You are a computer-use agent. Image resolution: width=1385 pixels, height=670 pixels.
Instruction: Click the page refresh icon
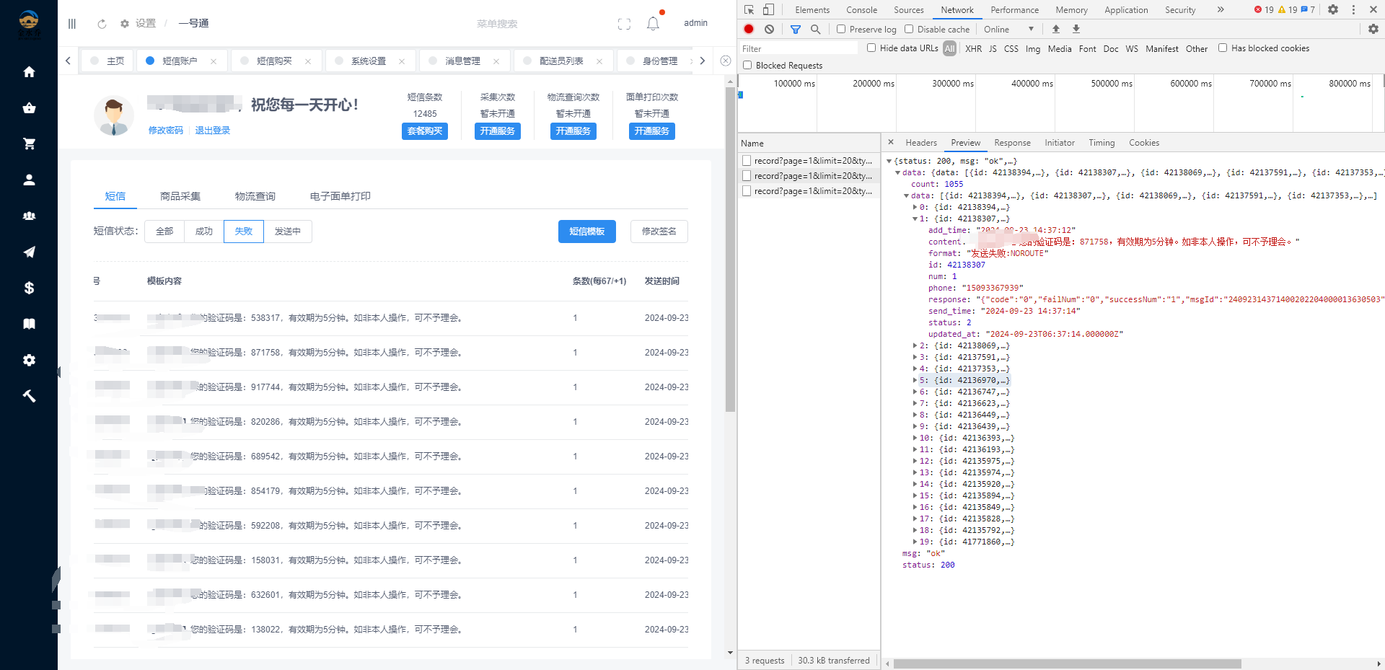pyautogui.click(x=102, y=24)
